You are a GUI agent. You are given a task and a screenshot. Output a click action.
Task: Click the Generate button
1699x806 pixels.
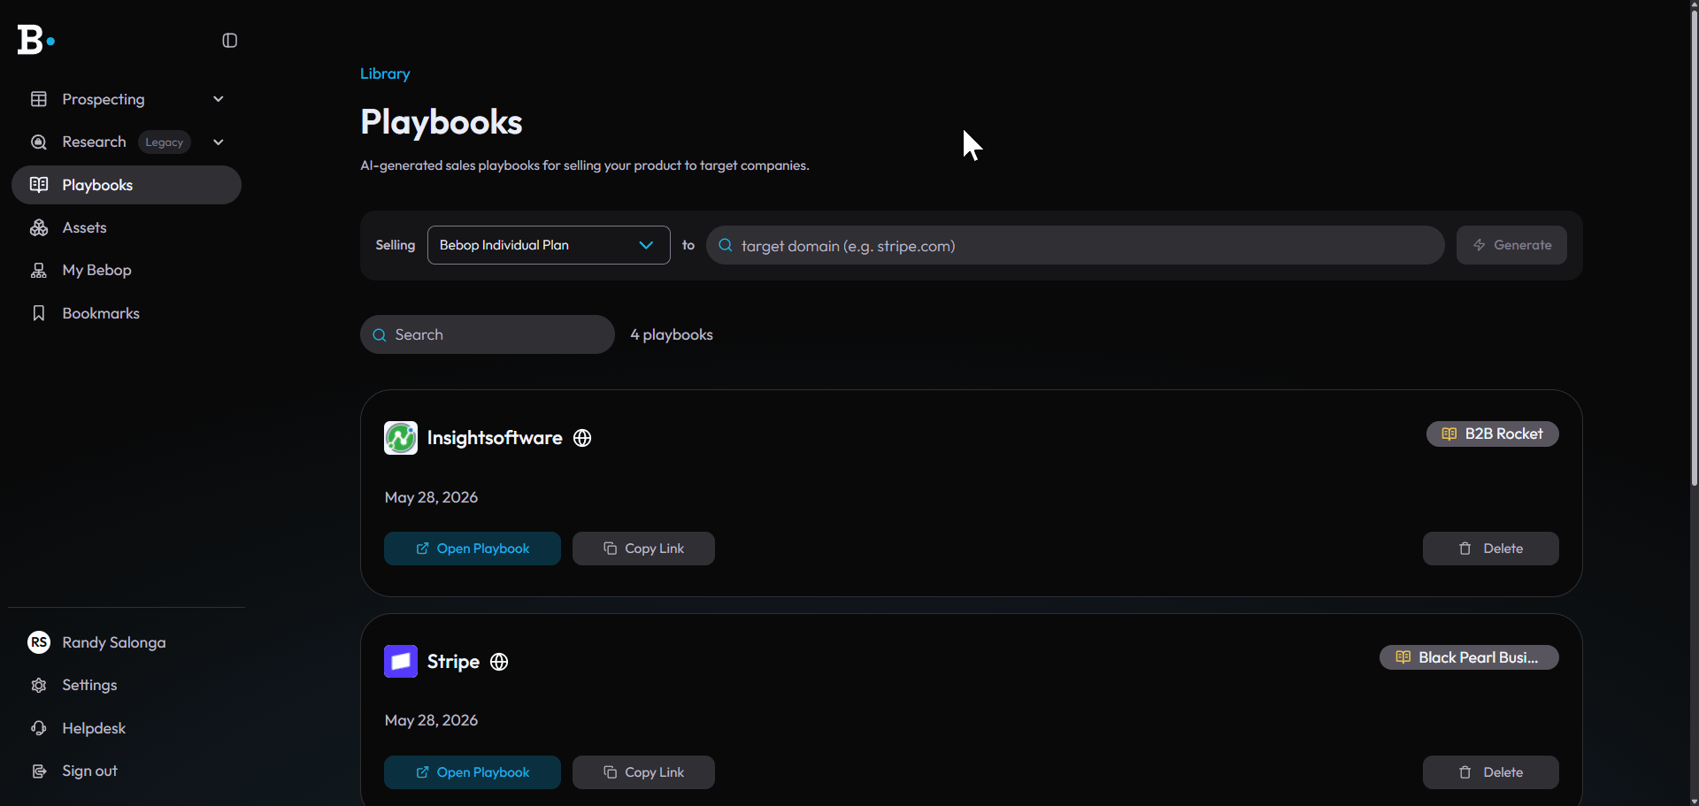1511,245
